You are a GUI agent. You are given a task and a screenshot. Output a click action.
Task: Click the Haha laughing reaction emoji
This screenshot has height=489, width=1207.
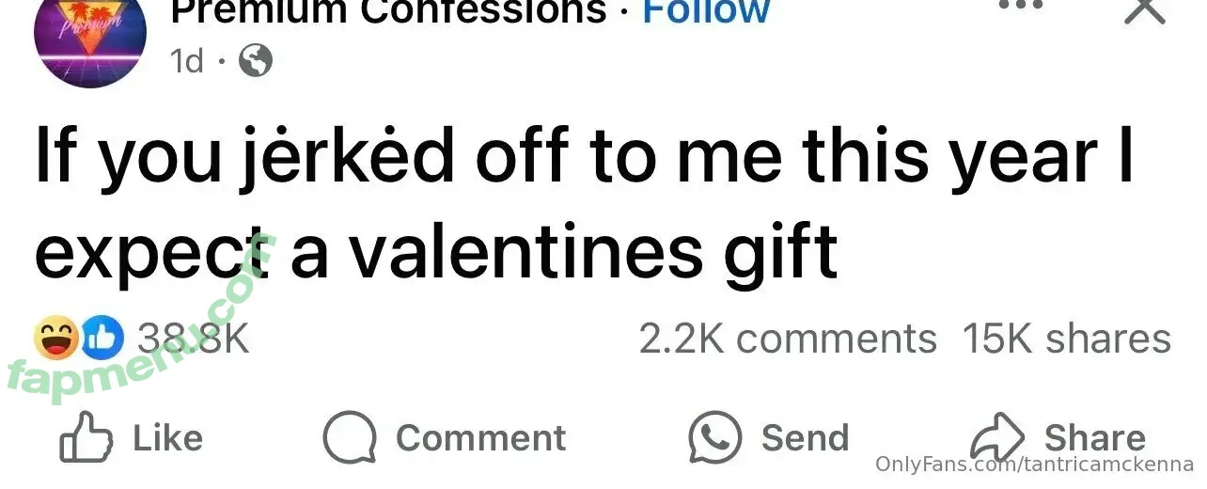56,339
